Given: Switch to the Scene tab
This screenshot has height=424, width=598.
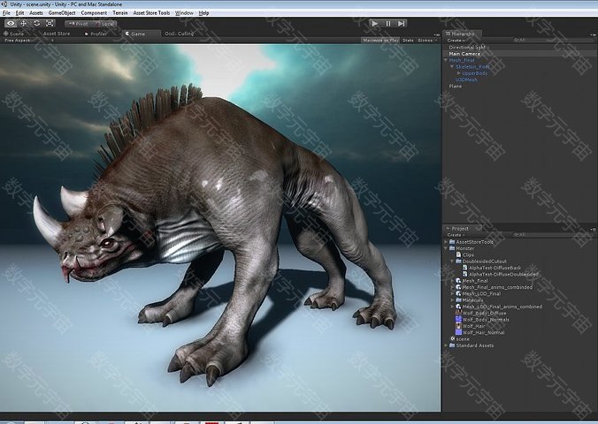Looking at the screenshot, I should [x=14, y=34].
